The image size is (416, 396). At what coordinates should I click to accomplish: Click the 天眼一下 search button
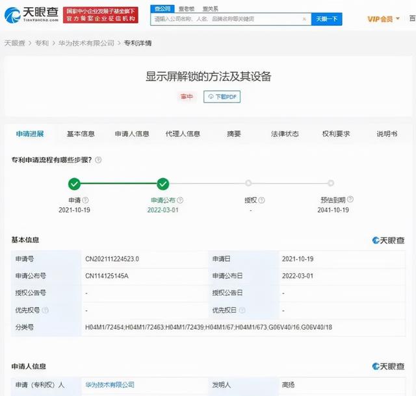click(x=326, y=19)
